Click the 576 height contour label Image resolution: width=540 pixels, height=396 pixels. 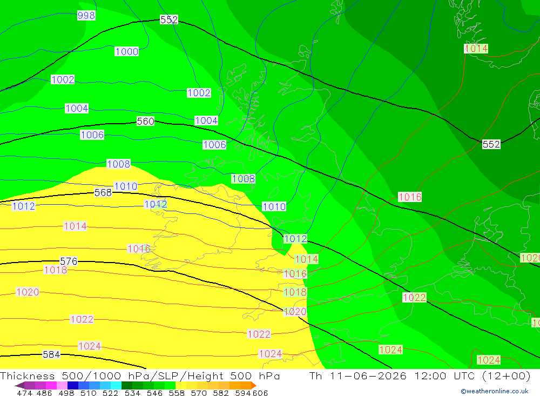[69, 261]
